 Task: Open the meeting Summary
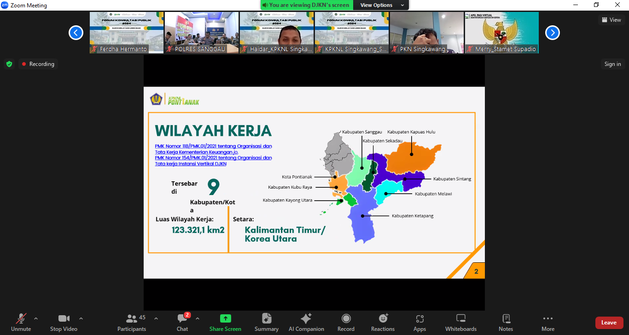coord(267,322)
